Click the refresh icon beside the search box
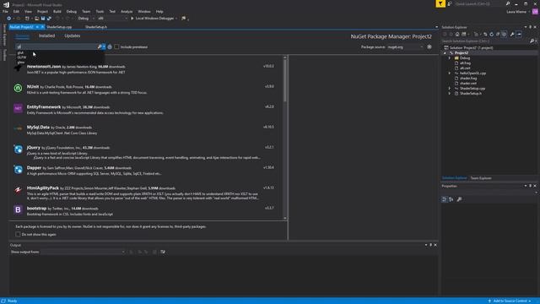Viewport: 540px width, 304px height. (110, 47)
